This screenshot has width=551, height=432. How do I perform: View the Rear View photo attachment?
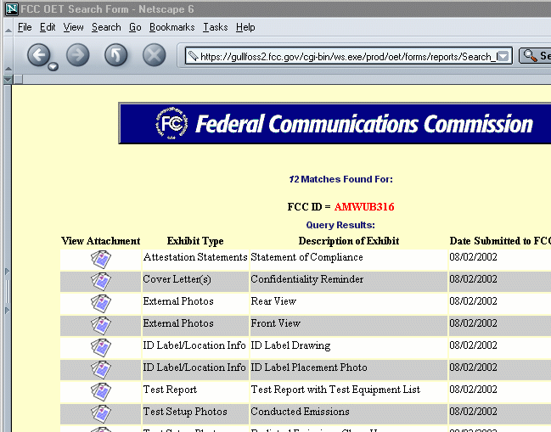[x=101, y=302]
